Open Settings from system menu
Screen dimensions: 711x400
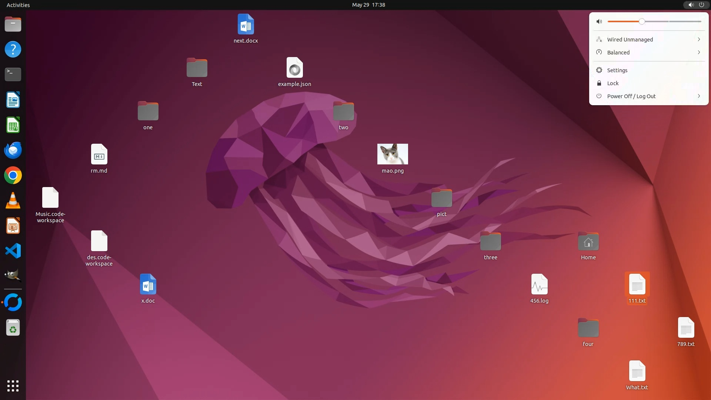[617, 70]
